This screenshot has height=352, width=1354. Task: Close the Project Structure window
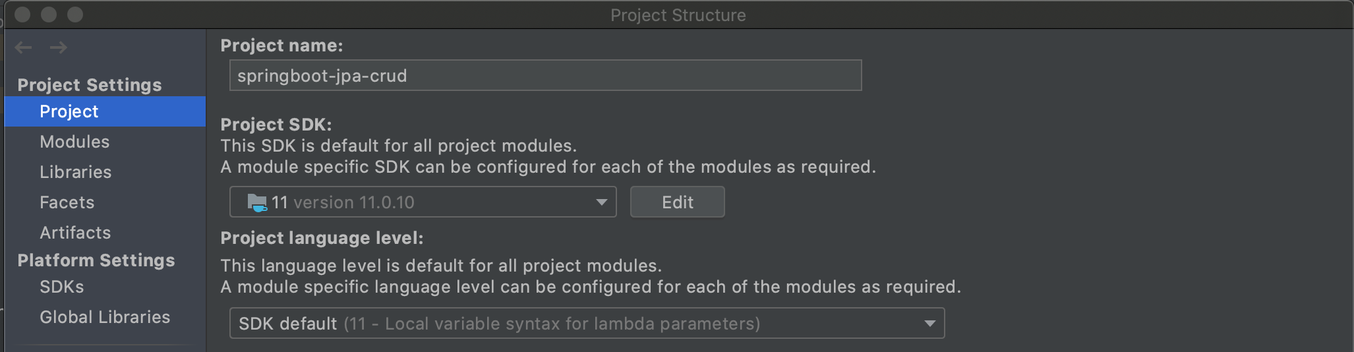coord(22,15)
